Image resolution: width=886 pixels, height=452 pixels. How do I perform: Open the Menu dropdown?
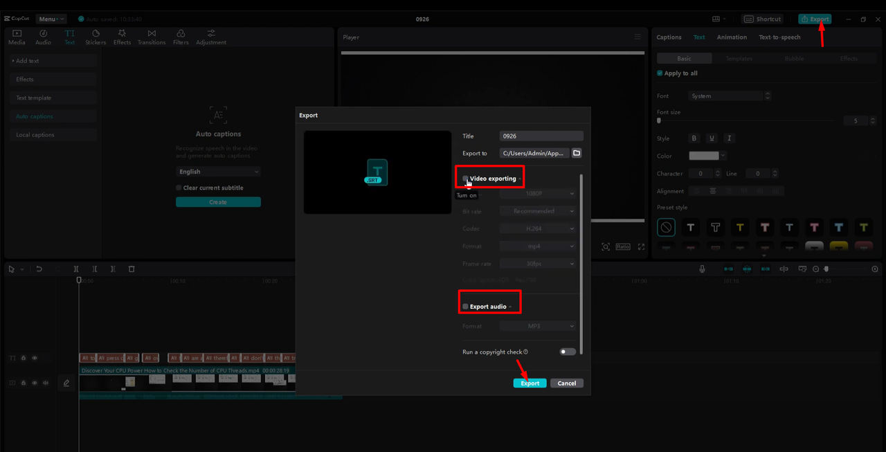point(51,19)
